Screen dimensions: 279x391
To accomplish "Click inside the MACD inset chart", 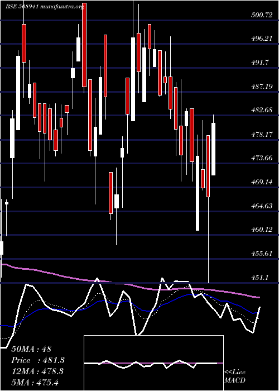I will pos(153,363).
